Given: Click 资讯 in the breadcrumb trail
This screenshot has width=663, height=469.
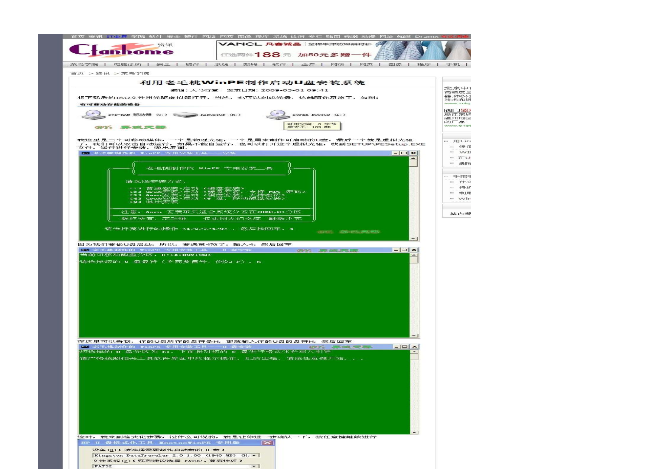Looking at the screenshot, I should (102, 73).
